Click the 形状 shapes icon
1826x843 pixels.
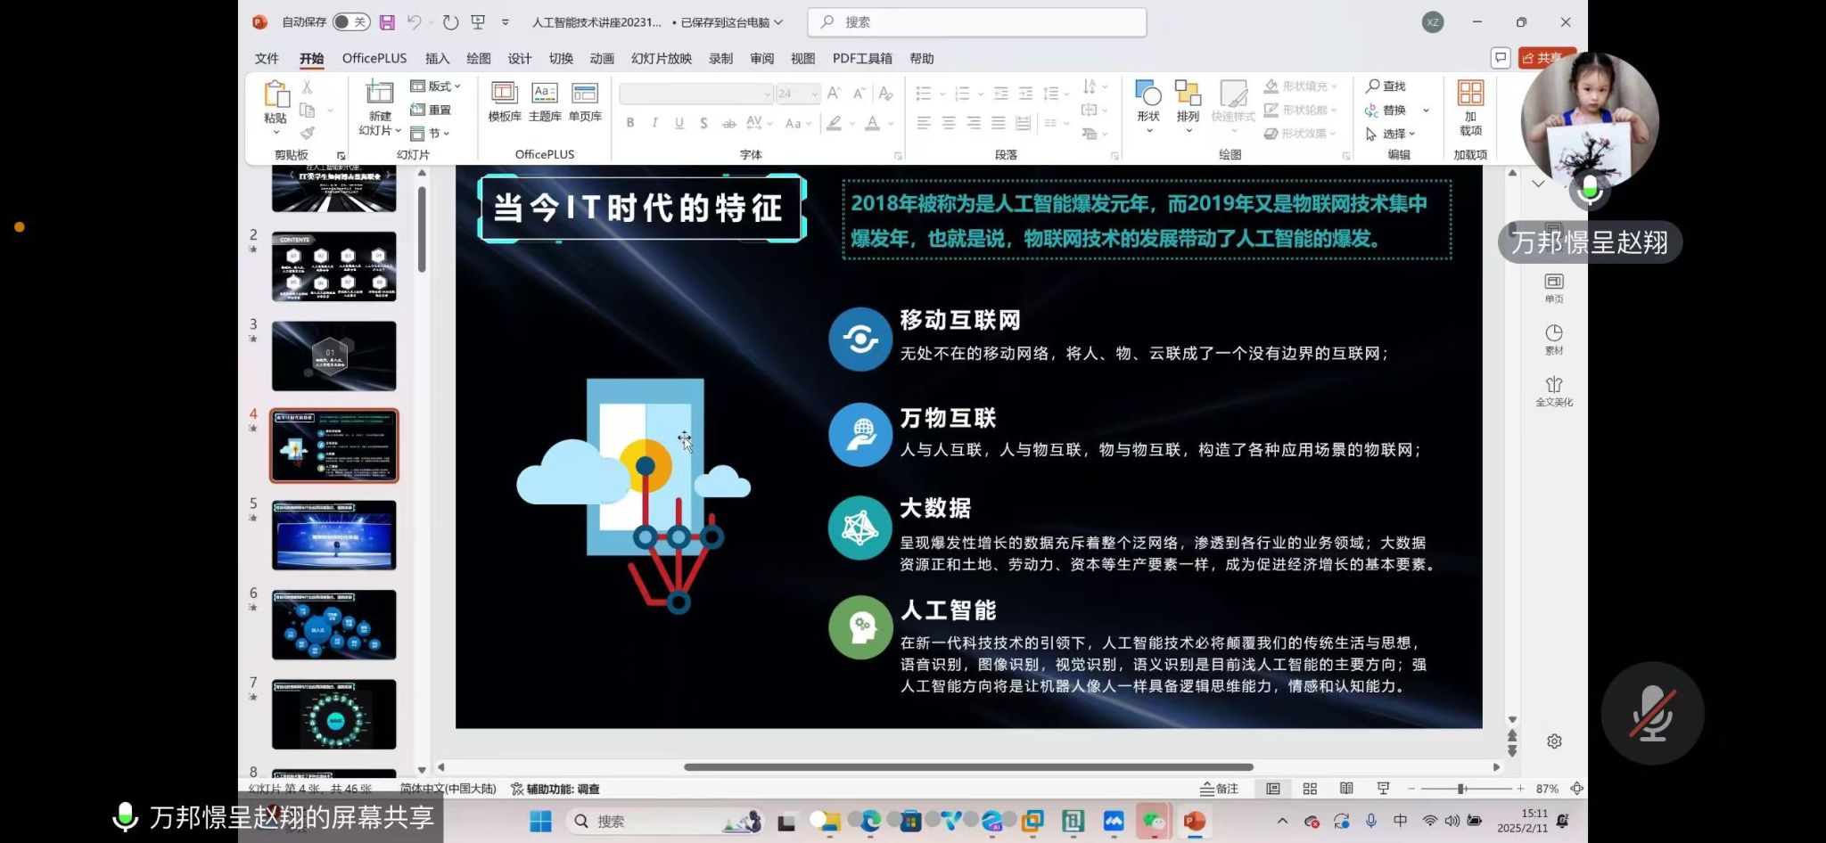(x=1147, y=94)
